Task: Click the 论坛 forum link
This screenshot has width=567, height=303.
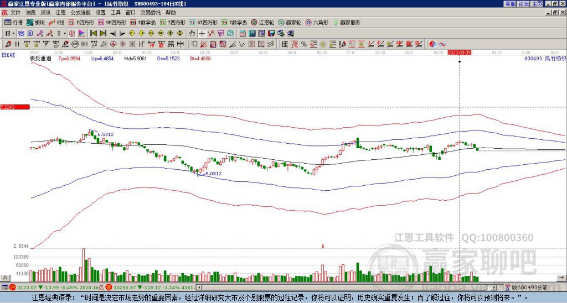Action: [524, 4]
